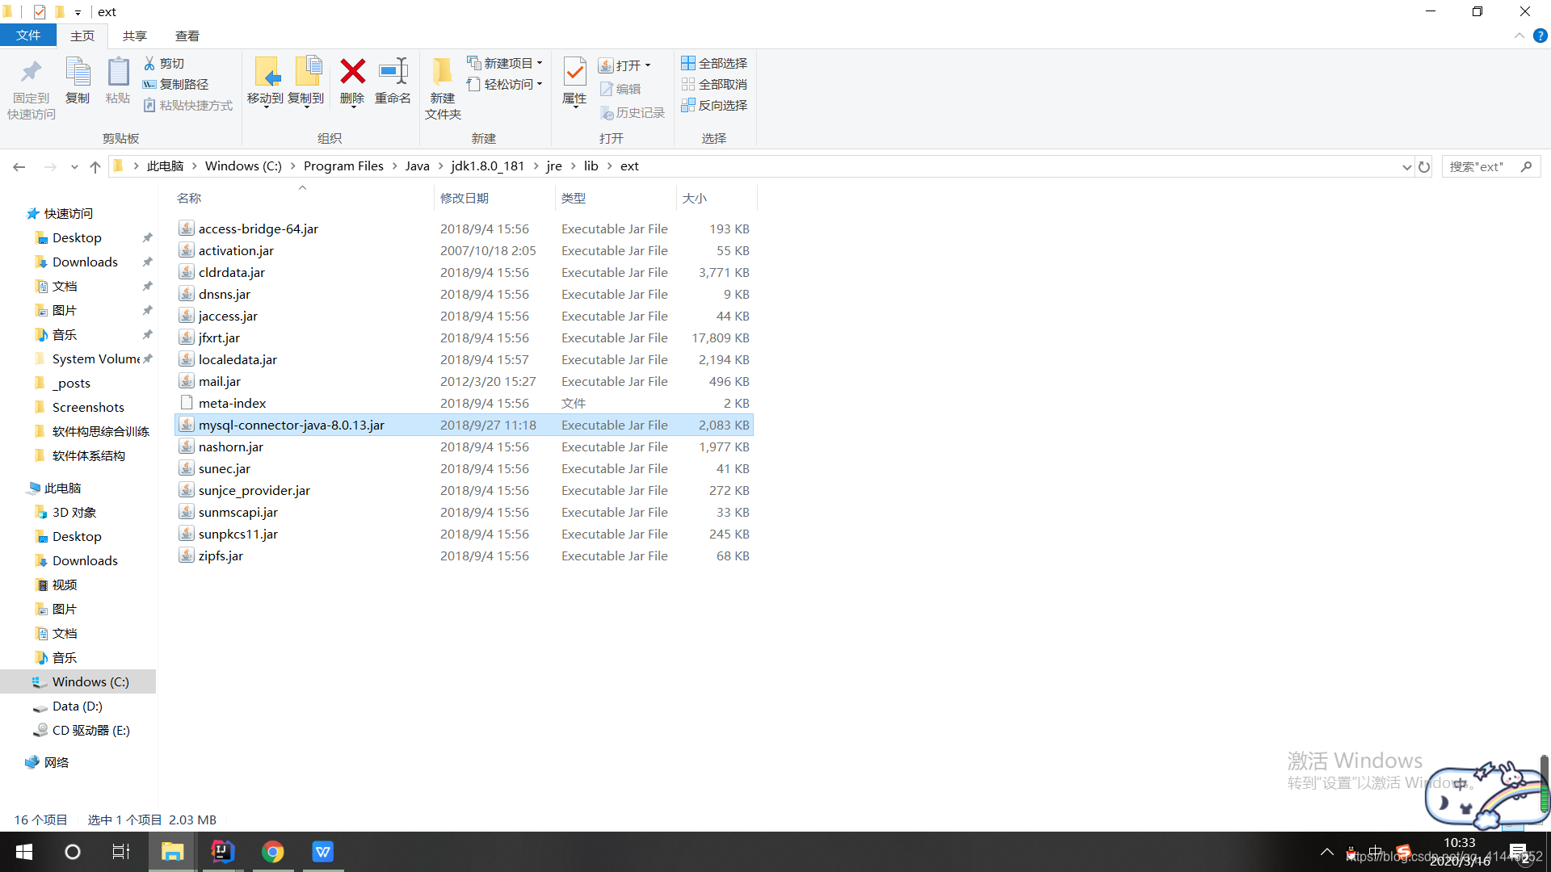This screenshot has height=872, width=1551.
Task: Select Data (D:) drive in navigation tree
Action: [77, 706]
